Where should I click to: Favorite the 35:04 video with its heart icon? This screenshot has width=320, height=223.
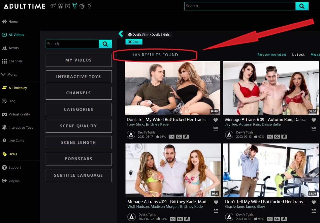(314, 202)
